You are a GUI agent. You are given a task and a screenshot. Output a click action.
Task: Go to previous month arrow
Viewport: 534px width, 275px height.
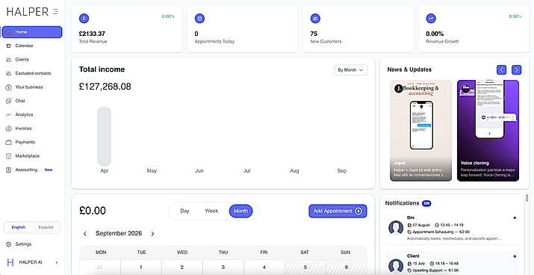pyautogui.click(x=85, y=234)
